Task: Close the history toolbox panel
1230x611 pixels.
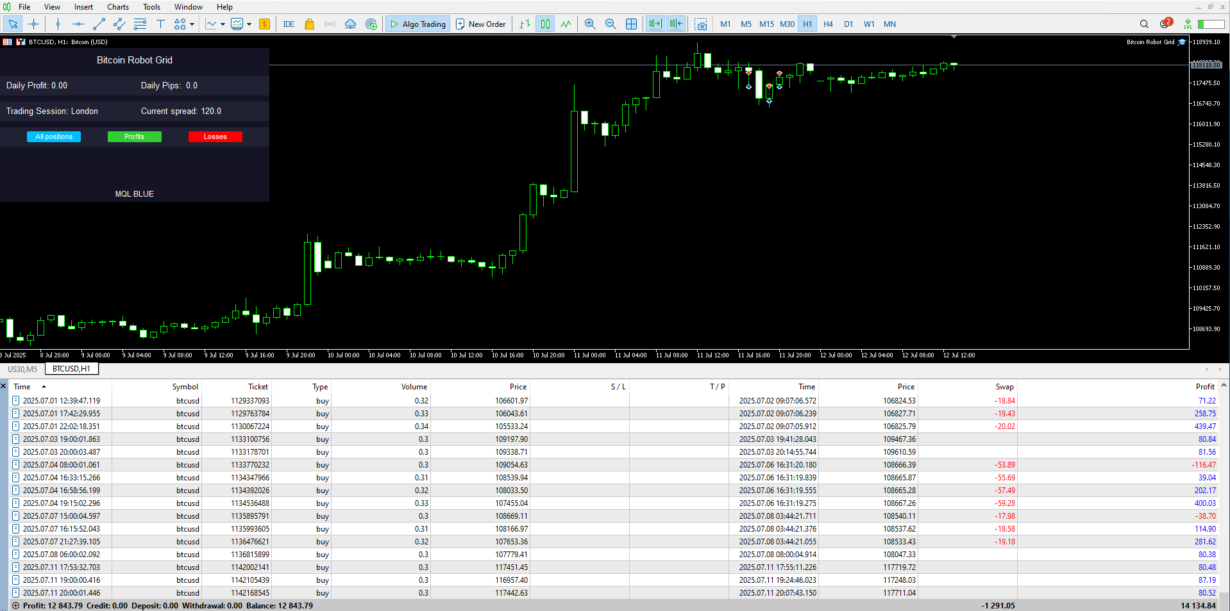Action: 4,386
